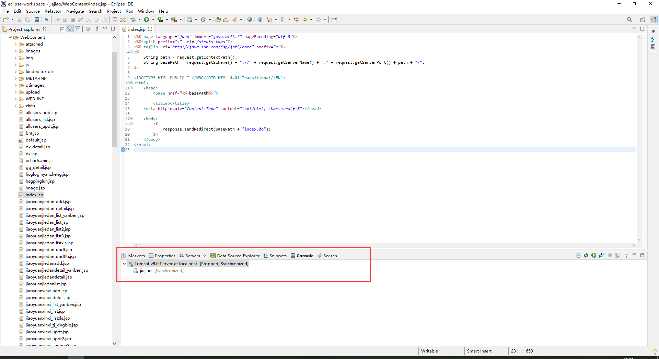Viewport: 659px width, 359px height.
Task: Click the External Tools run icon
Action: coord(174,20)
